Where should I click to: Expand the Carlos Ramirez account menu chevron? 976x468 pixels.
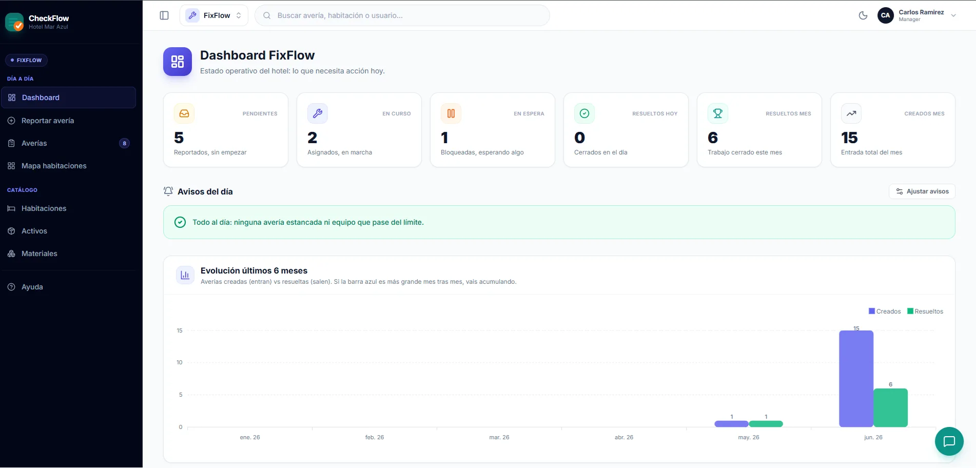click(x=953, y=15)
